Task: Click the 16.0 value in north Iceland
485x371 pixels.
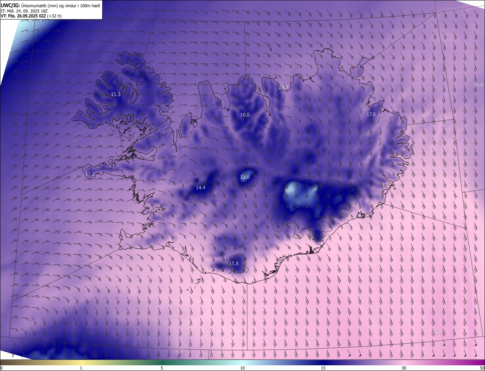Action: pyautogui.click(x=245, y=115)
